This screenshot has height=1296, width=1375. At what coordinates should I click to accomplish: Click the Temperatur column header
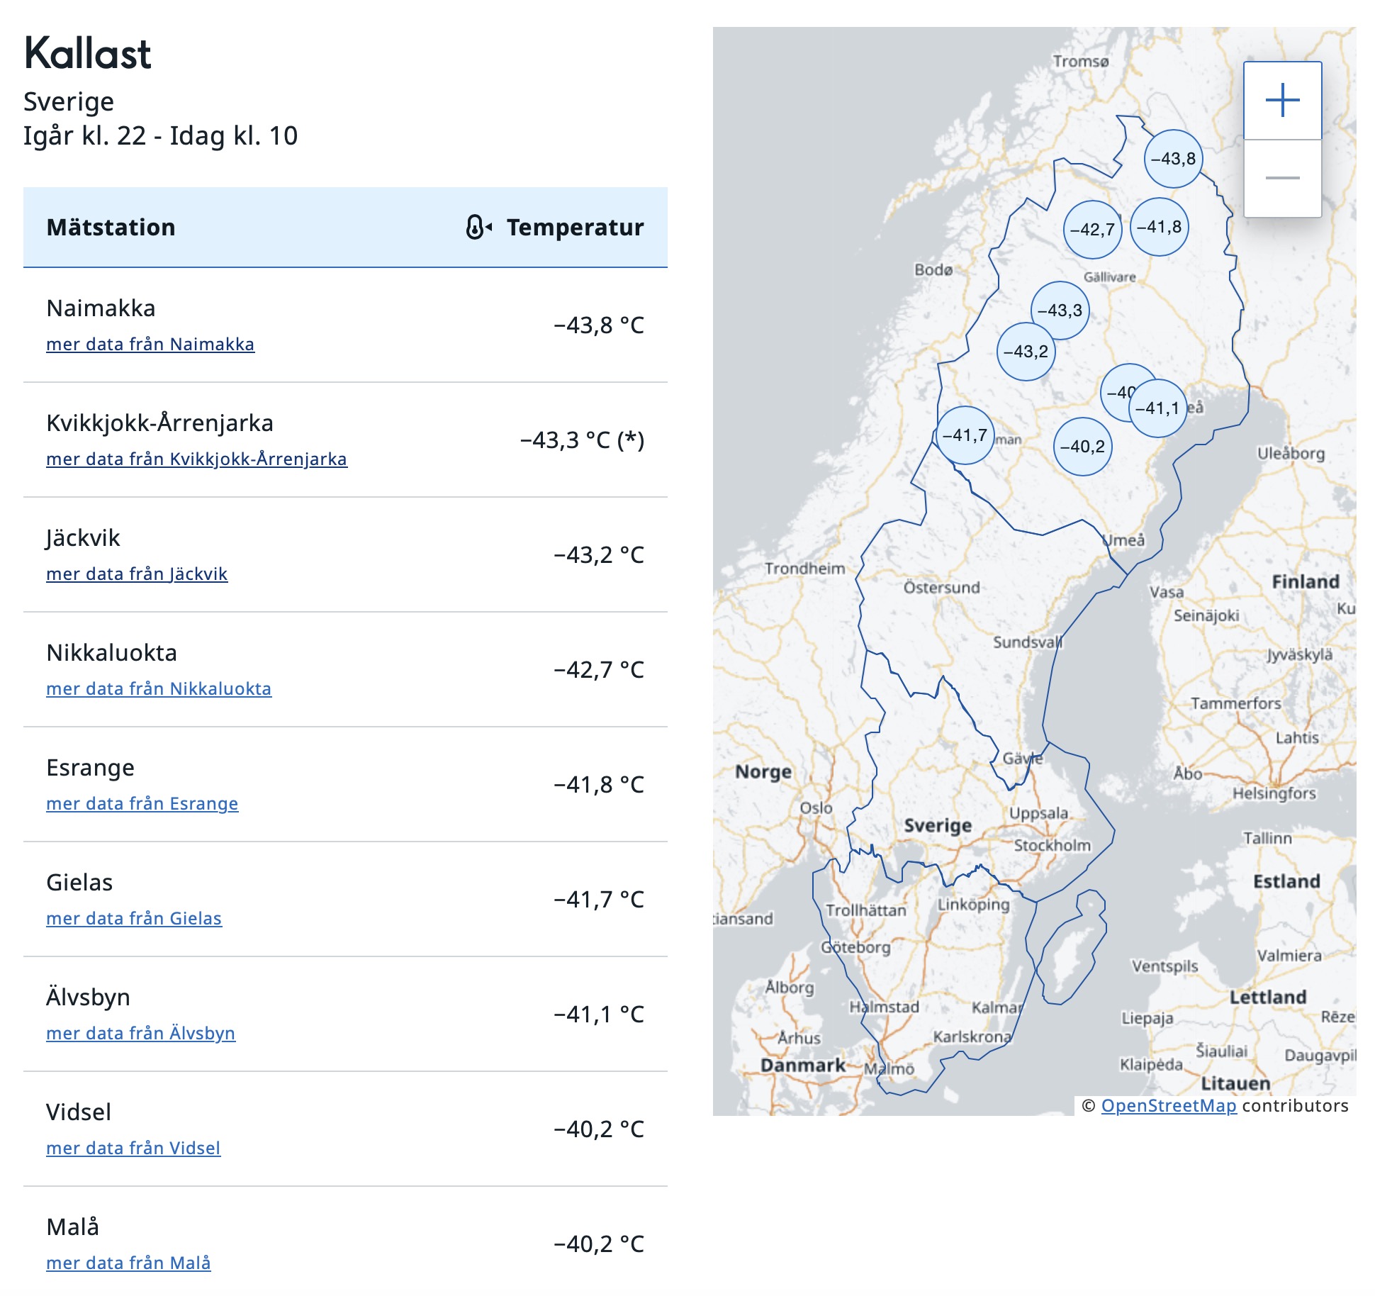click(574, 228)
